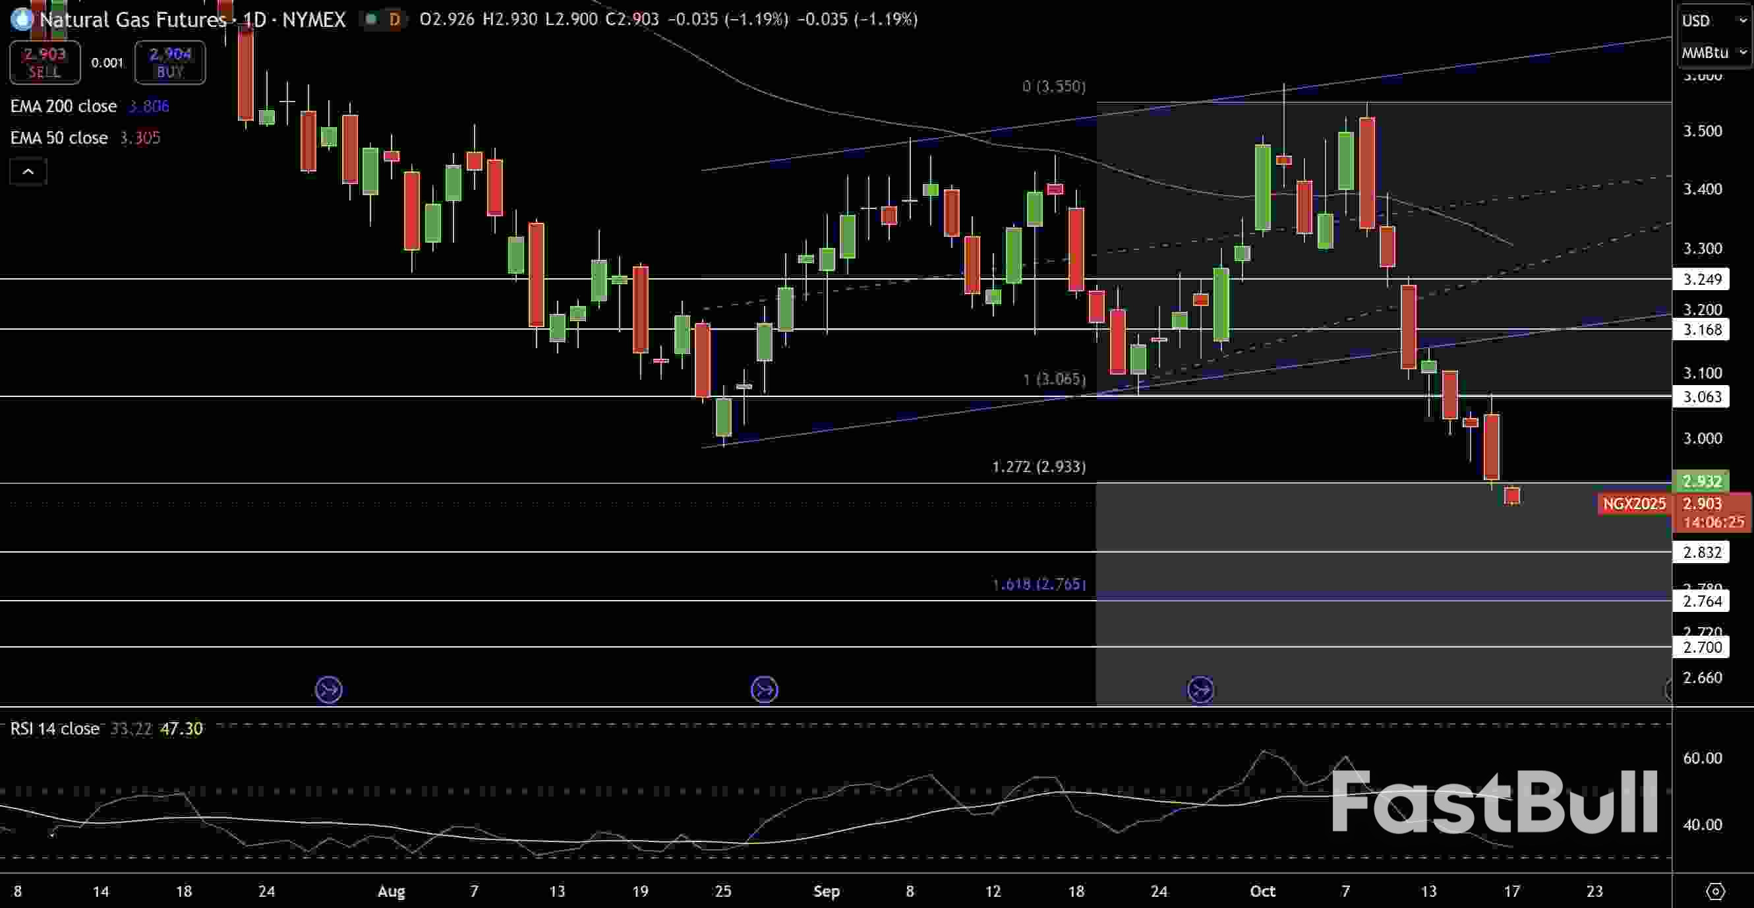Viewport: 1754px width, 908px height.
Task: Click the NGX2025 contract price label
Action: click(1633, 503)
